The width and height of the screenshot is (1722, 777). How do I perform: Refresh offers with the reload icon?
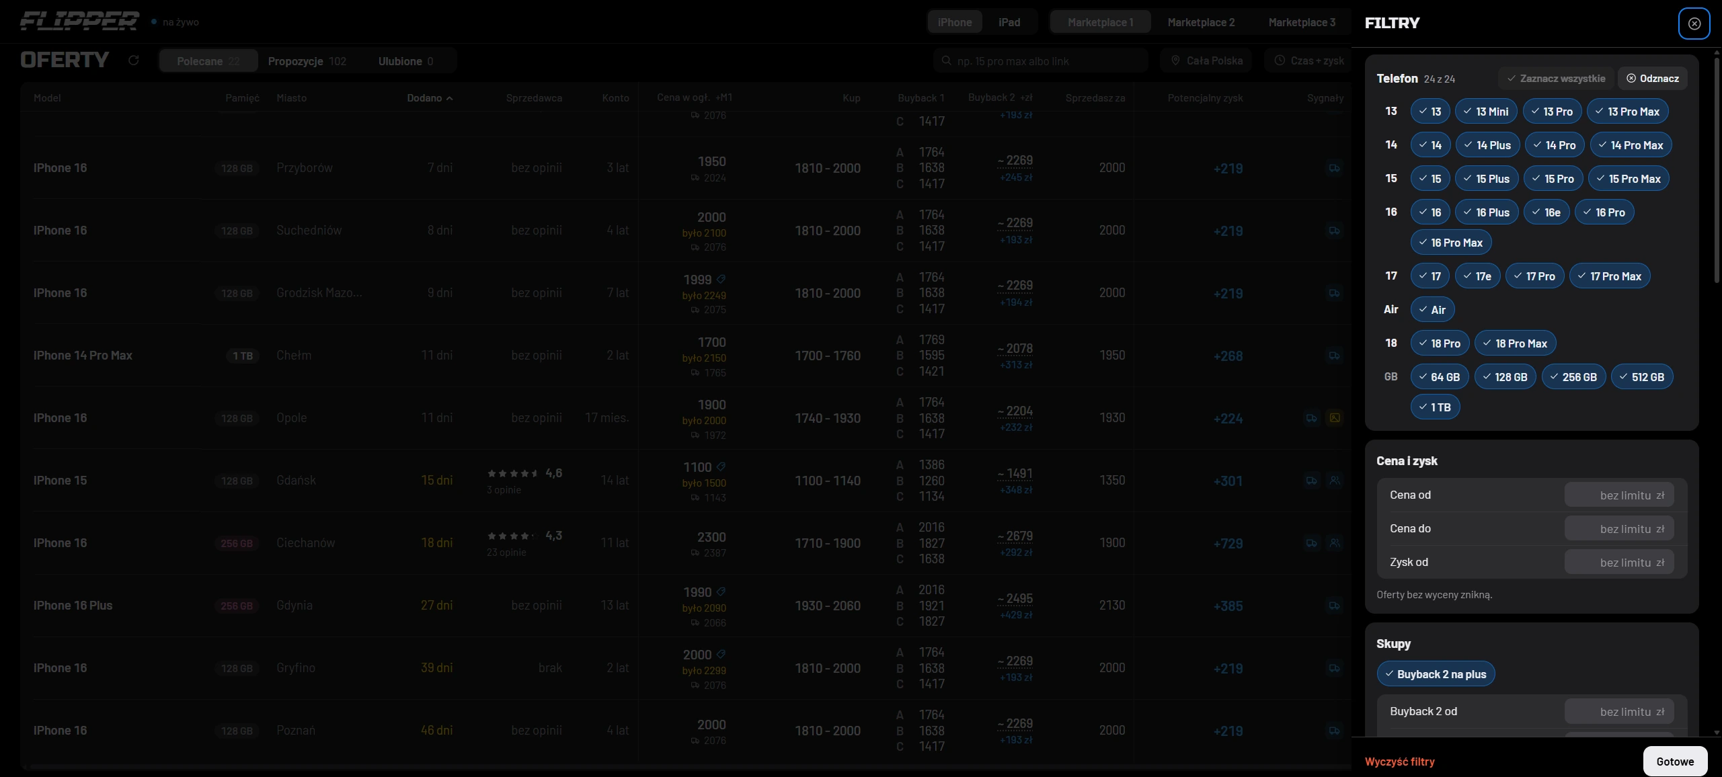(x=133, y=60)
